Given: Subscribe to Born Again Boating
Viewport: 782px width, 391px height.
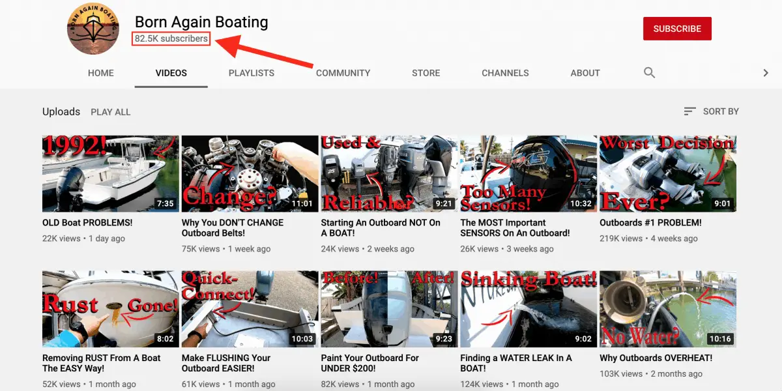Looking at the screenshot, I should click(x=677, y=29).
